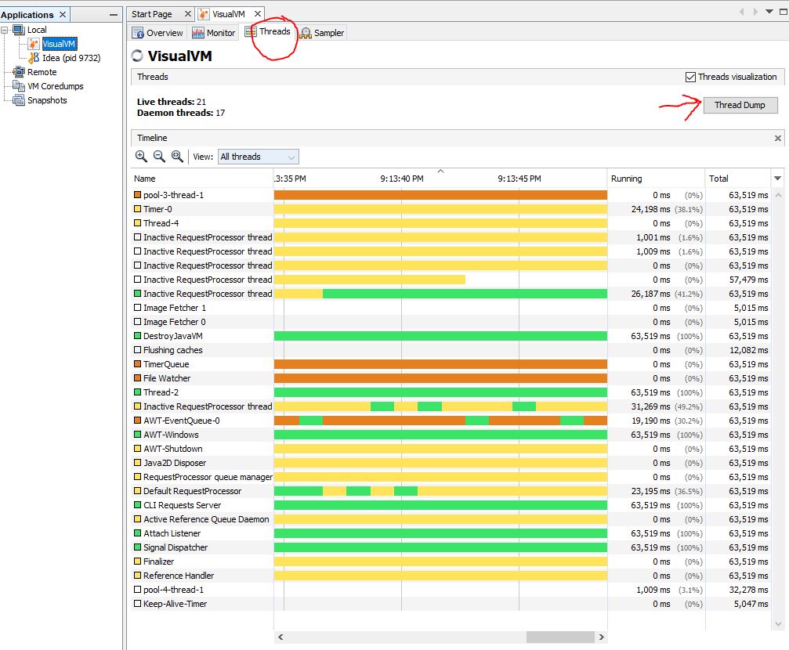Screen dimensions: 789x650
Task: Click the Fit Width zoom icon
Action: [x=177, y=157]
